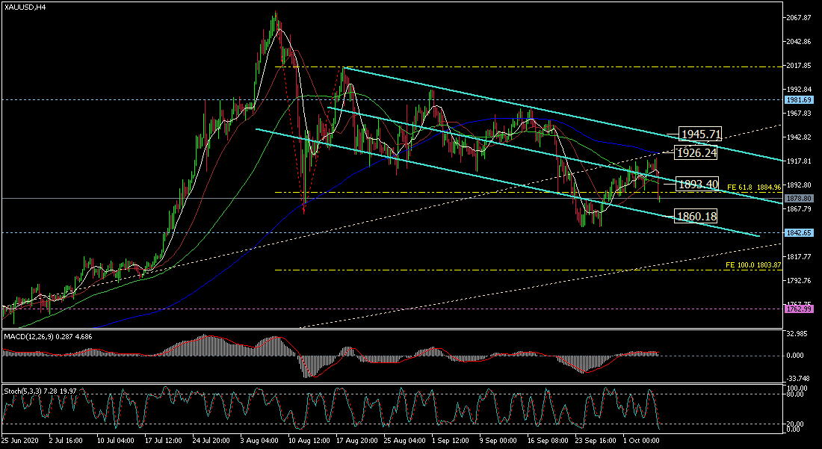Click the 1893.40 price annotation label
The width and height of the screenshot is (822, 449).
(697, 184)
